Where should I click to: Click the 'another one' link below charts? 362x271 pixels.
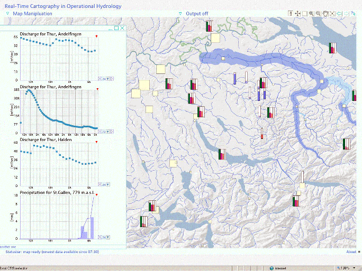(8, 247)
